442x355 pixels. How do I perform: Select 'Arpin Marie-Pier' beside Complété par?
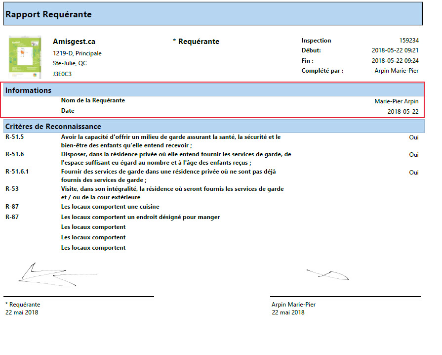(x=397, y=71)
